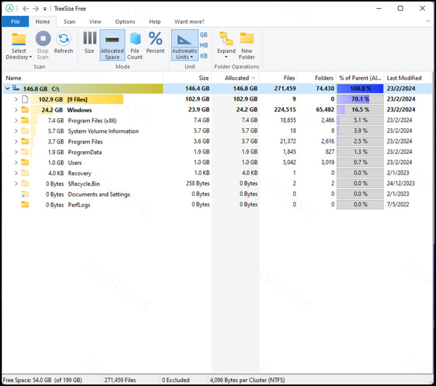
Task: Switch to the Scan tab
Action: pos(69,21)
